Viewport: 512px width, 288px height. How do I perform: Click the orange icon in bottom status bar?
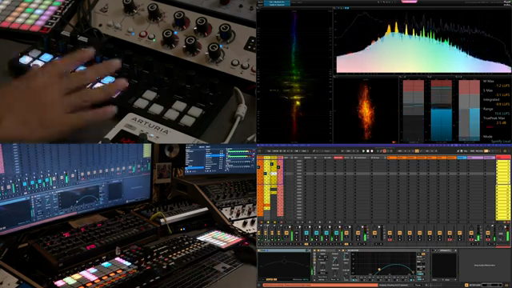pyautogui.click(x=466, y=285)
